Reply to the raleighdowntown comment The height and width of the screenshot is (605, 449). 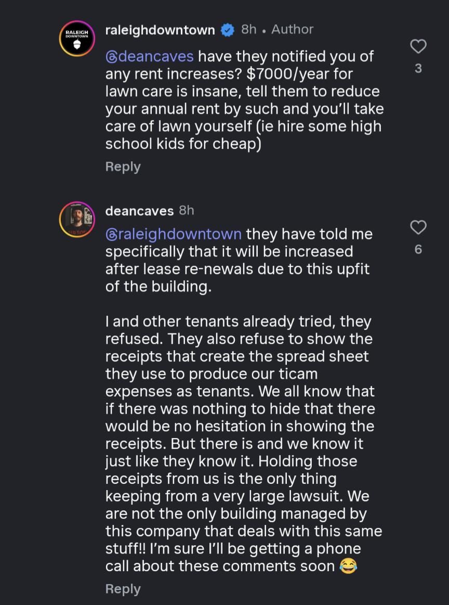[123, 166]
